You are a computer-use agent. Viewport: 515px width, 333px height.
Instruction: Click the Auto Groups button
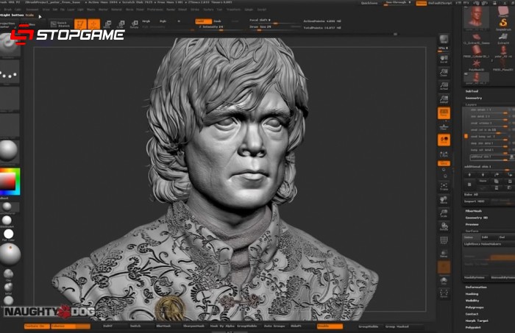click(274, 326)
